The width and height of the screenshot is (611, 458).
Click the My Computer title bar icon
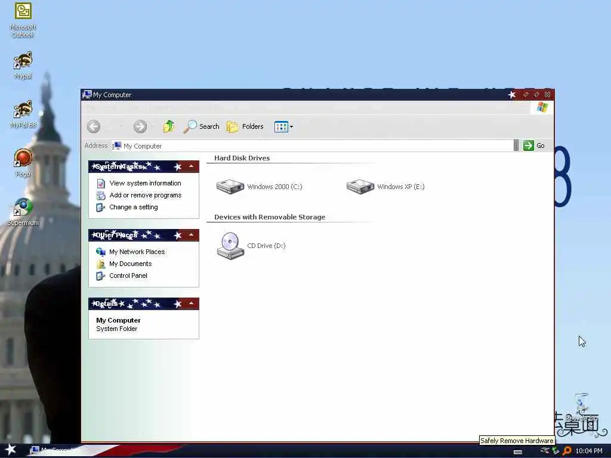coord(87,95)
